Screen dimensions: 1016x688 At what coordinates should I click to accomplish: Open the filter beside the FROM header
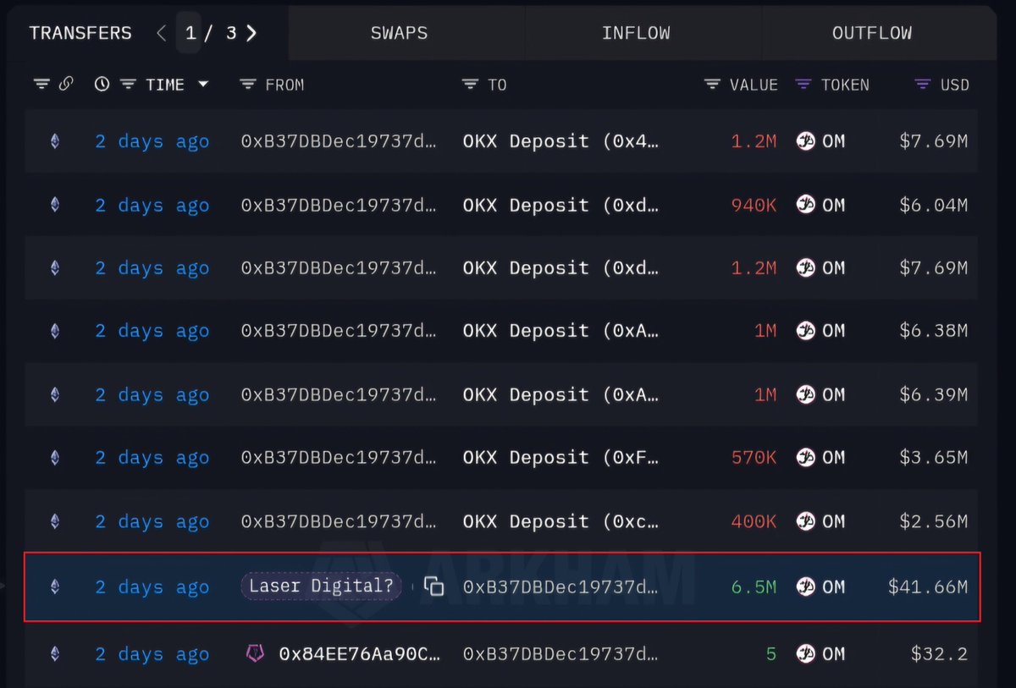(x=247, y=84)
